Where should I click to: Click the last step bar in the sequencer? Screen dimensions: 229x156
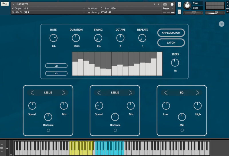click(159, 63)
